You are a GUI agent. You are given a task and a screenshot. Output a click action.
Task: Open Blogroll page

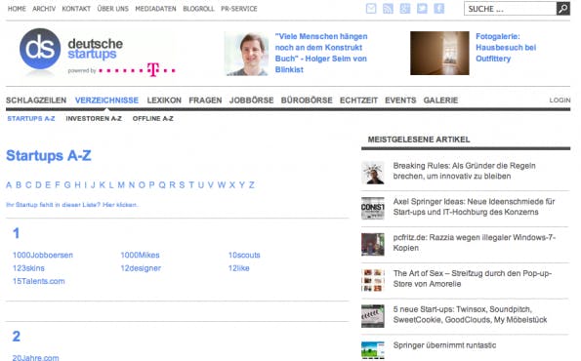coord(198,9)
